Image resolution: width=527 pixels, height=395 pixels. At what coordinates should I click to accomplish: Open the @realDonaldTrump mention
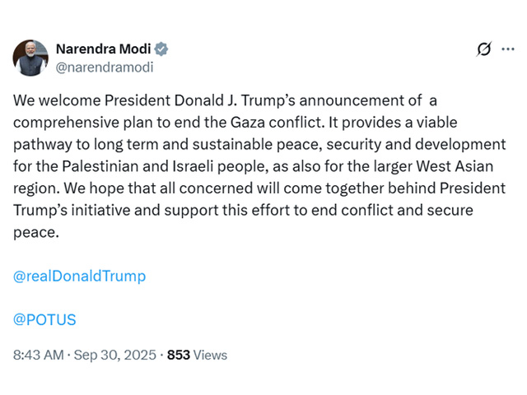tap(80, 276)
